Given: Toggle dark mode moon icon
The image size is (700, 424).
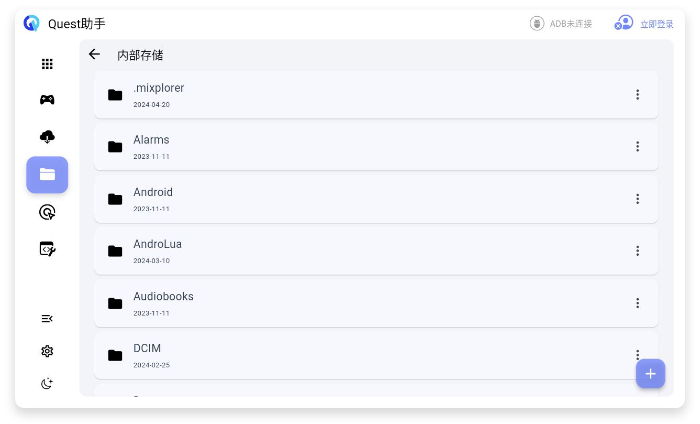Looking at the screenshot, I should [x=47, y=384].
